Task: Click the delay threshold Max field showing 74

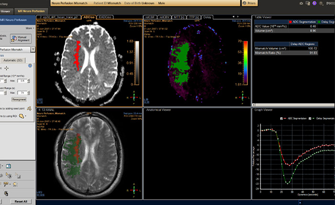Action: tap(22, 93)
